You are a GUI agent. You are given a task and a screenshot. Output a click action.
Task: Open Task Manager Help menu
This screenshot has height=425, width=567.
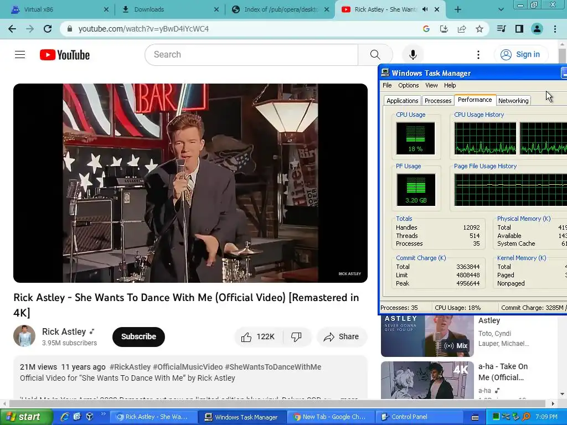coord(450,85)
